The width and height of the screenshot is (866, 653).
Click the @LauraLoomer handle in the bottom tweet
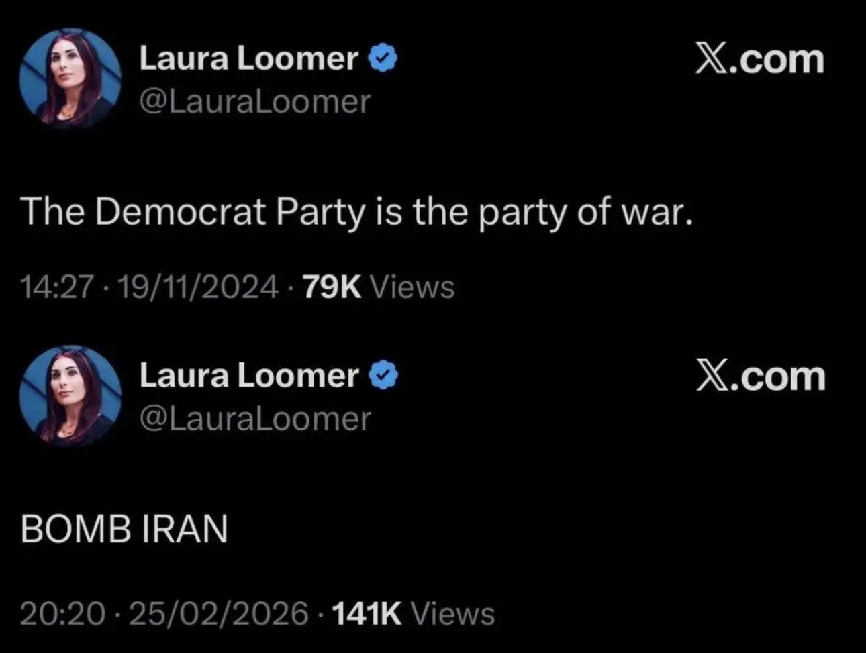(254, 419)
